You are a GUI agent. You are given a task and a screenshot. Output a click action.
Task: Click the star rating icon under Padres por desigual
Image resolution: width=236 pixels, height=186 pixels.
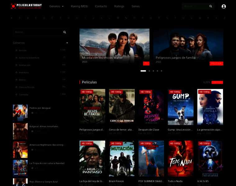pos(32,113)
